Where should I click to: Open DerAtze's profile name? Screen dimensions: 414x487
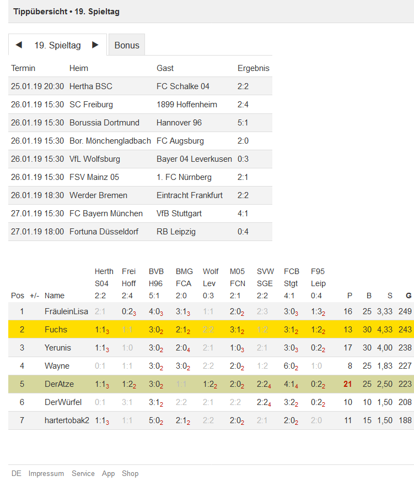pos(59,384)
